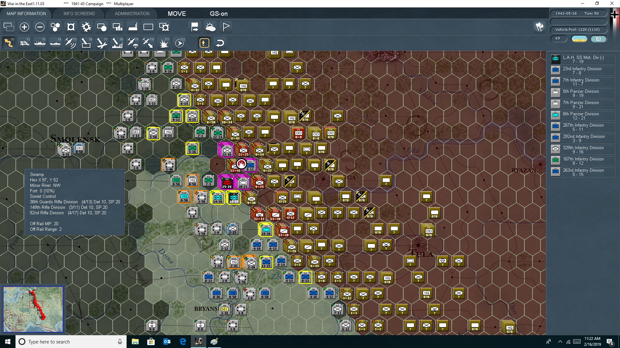Open the Administration tab
The image size is (620, 348).
tap(132, 14)
